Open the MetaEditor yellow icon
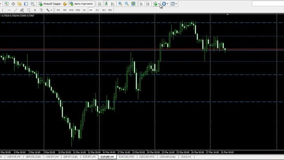Image resolution: width=284 pixels, height=160 pixels. [x=65, y=4]
